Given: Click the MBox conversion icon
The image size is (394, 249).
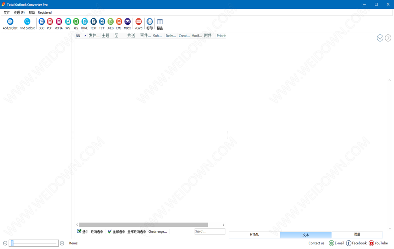Looking at the screenshot, I should [x=127, y=23].
